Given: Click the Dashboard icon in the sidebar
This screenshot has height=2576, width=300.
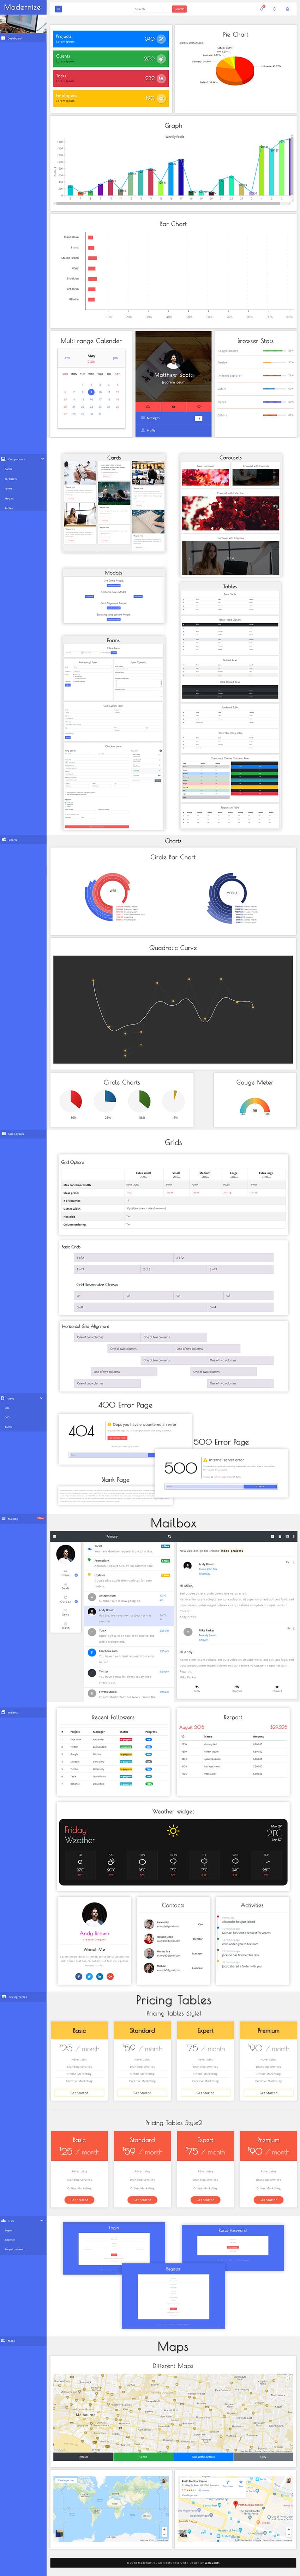Looking at the screenshot, I should coord(4,38).
